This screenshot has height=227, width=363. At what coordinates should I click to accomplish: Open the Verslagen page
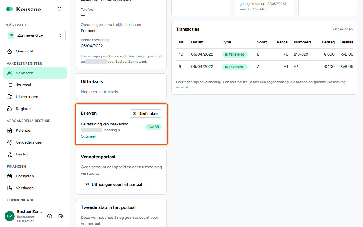(35, 188)
